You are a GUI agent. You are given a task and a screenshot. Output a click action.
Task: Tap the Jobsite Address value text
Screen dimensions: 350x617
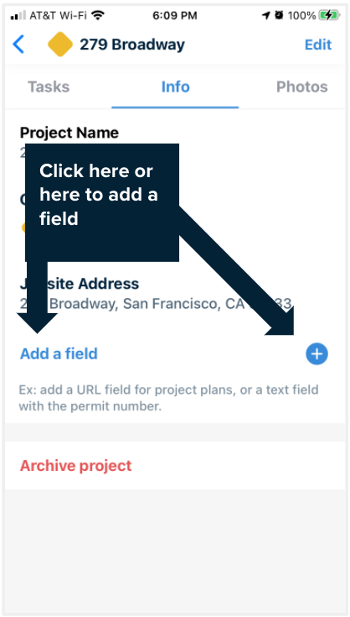click(156, 303)
